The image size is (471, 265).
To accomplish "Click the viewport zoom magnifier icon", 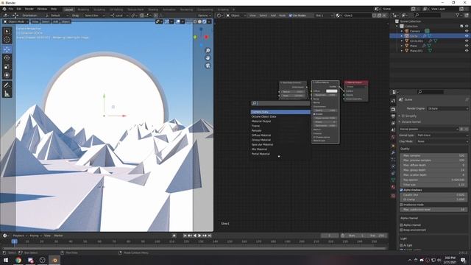I will point(208,50).
